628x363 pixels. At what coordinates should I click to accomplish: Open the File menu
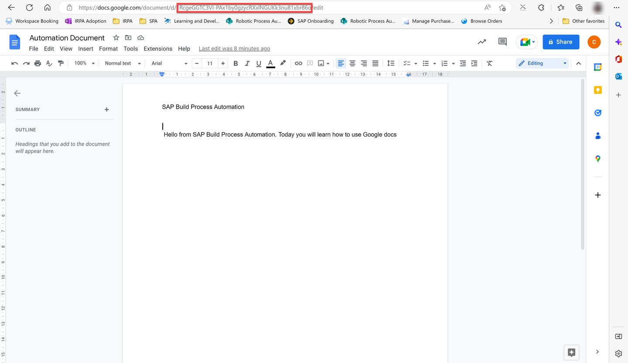(34, 49)
